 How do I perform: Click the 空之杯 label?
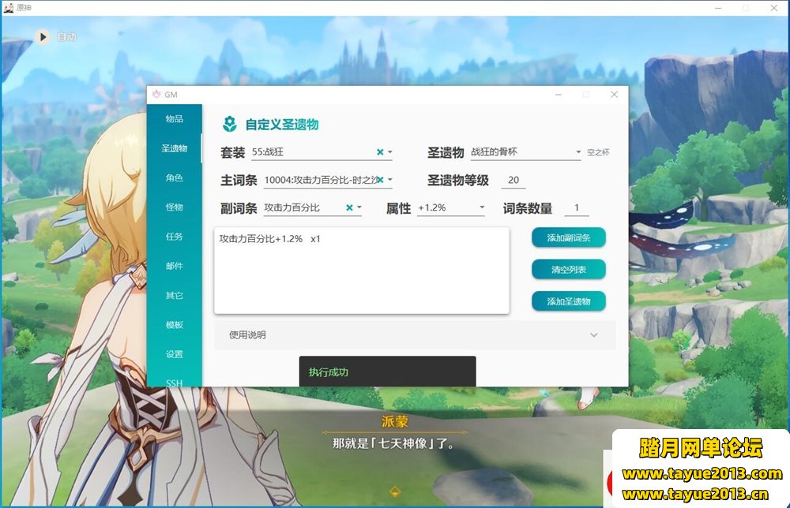[598, 152]
